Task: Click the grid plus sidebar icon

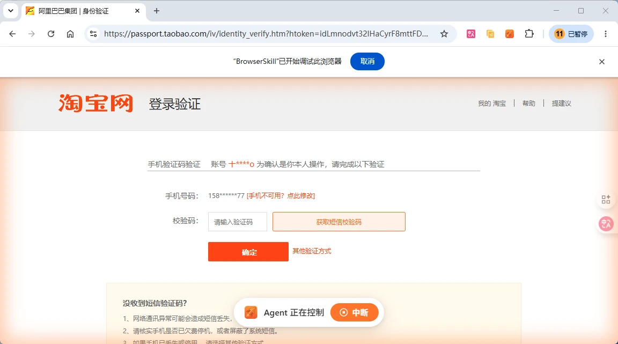Action: pos(606,199)
